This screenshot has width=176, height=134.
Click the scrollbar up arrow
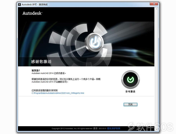(156, 9)
